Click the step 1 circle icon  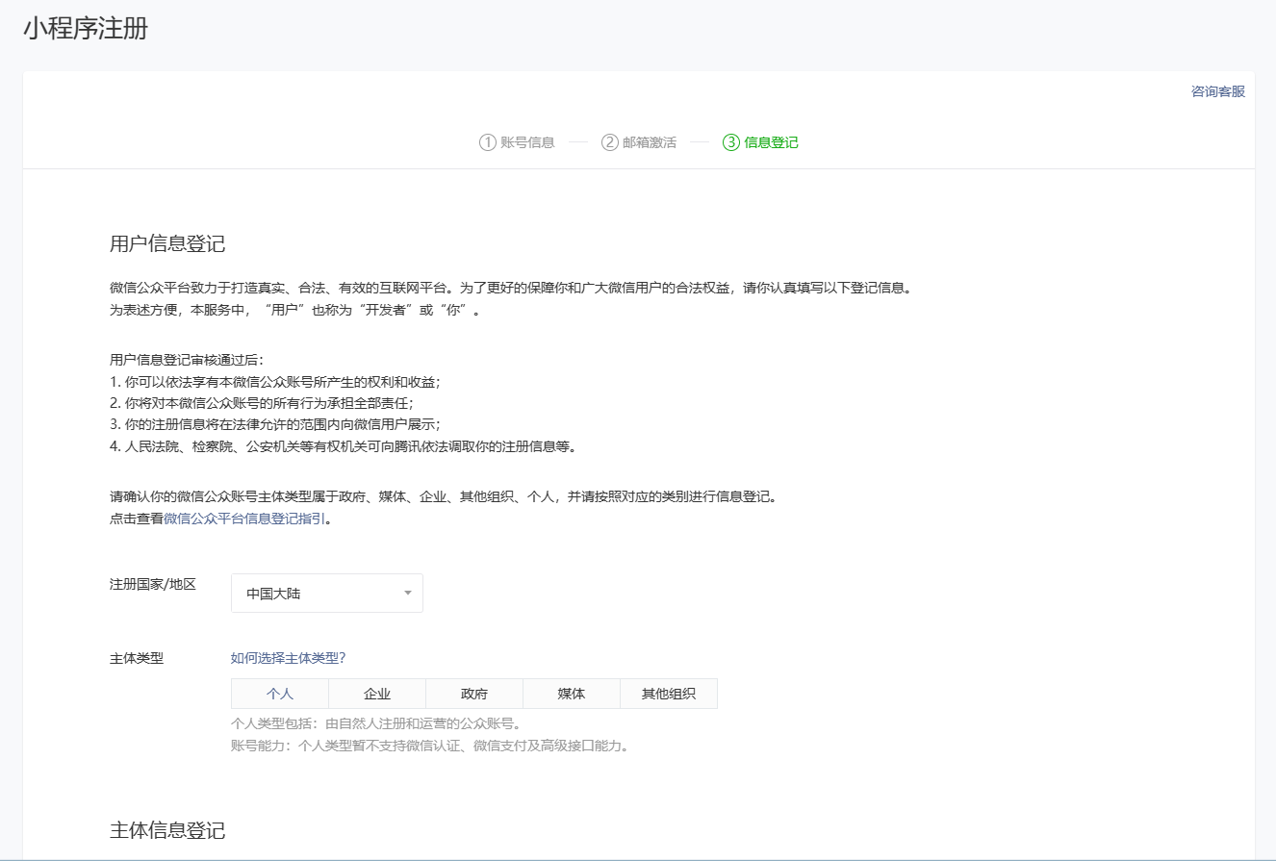tap(487, 142)
